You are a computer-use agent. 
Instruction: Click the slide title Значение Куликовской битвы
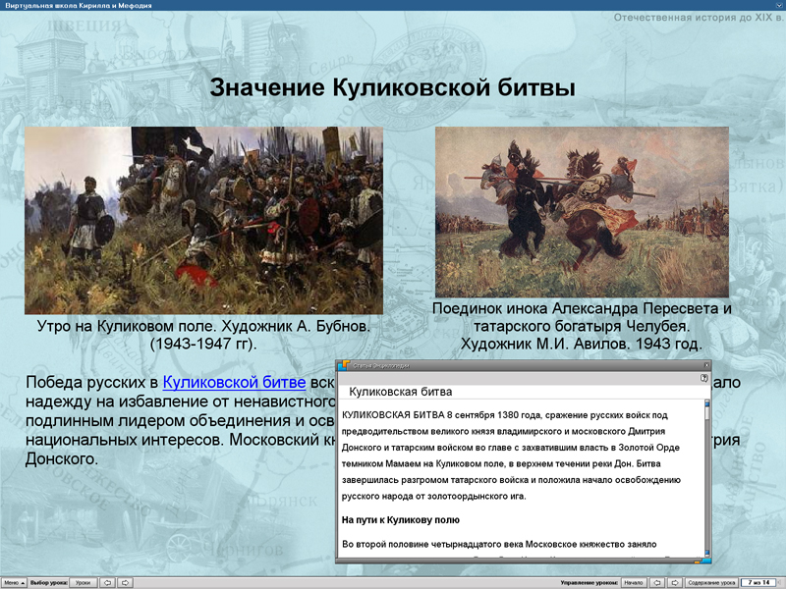tap(392, 87)
